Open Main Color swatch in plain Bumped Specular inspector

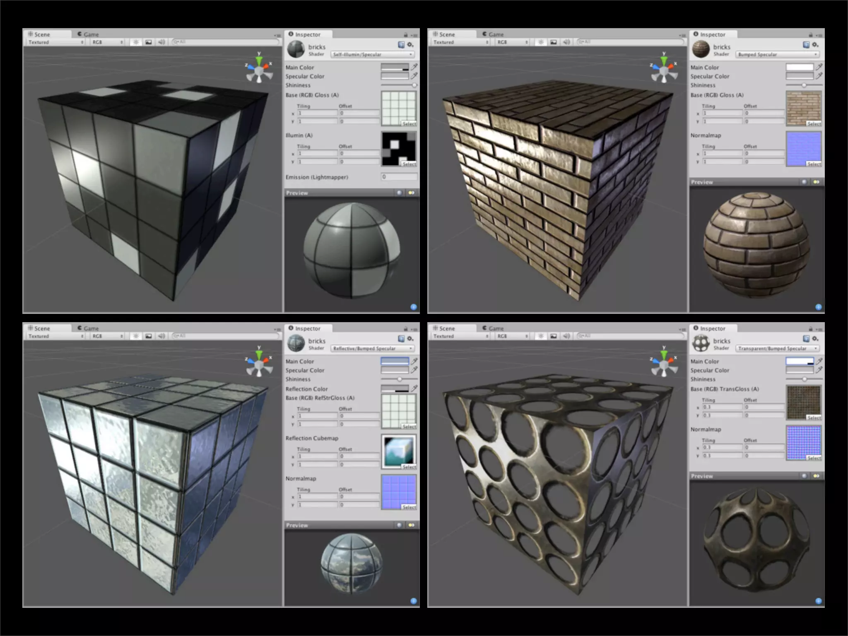tap(800, 67)
